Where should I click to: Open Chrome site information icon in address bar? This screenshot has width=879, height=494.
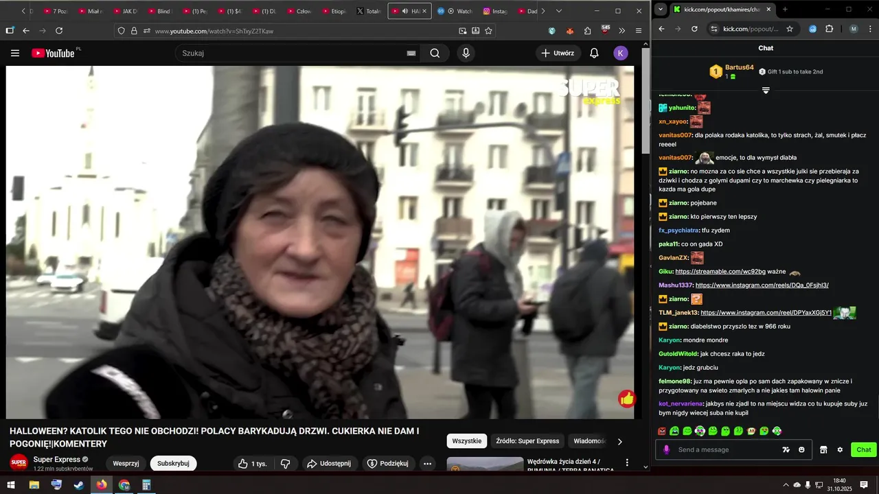[x=714, y=29]
